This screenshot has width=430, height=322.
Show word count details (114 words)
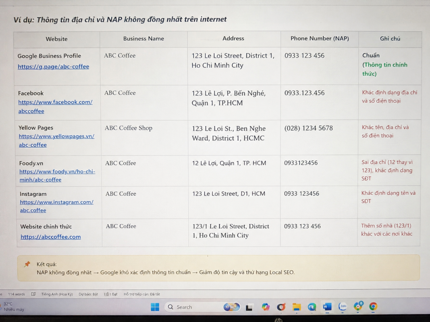coord(17,294)
